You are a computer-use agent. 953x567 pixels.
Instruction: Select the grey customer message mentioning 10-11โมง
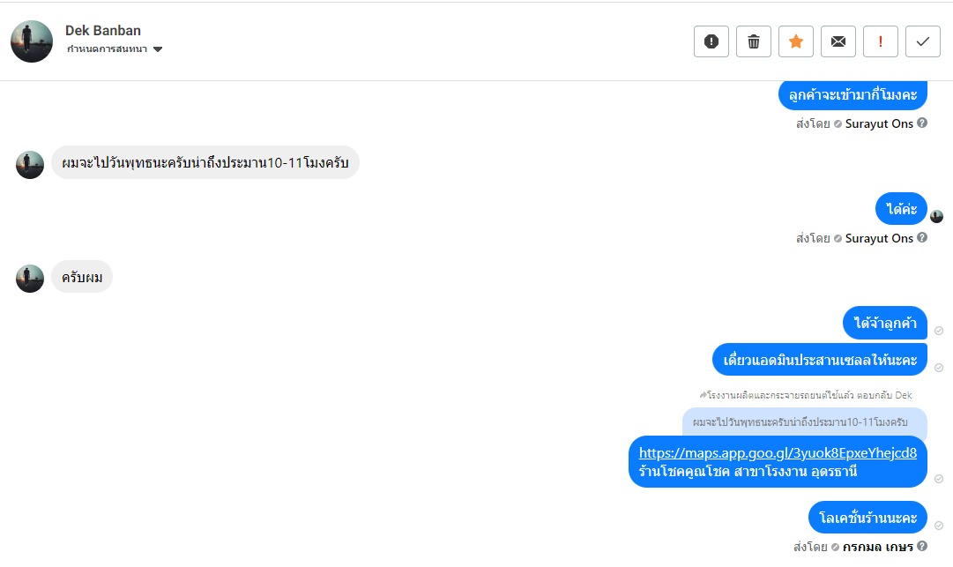point(205,163)
